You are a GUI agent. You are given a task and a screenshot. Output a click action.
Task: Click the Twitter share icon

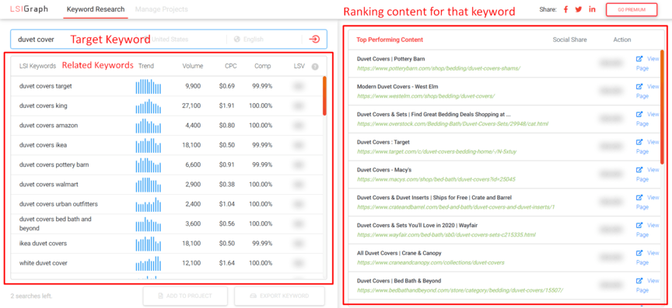(x=579, y=9)
